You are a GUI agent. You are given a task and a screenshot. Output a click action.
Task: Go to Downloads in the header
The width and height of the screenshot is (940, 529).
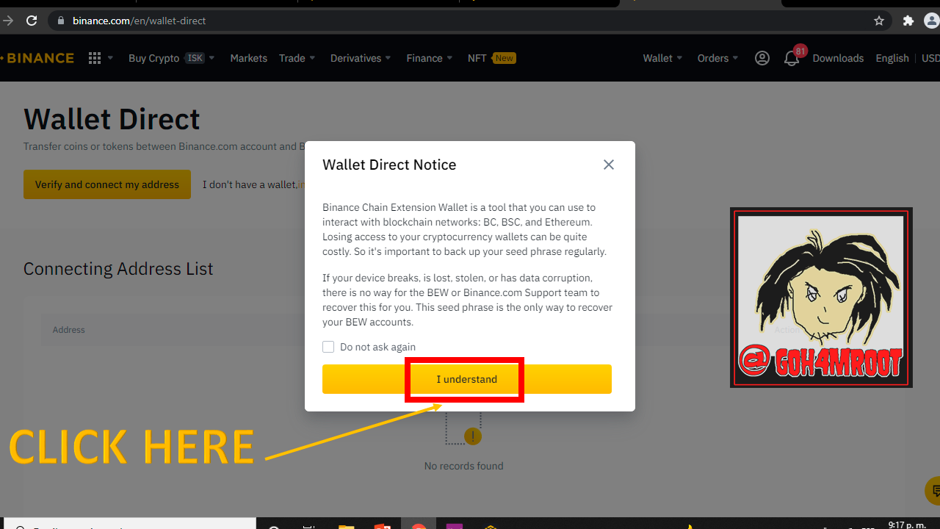838,58
